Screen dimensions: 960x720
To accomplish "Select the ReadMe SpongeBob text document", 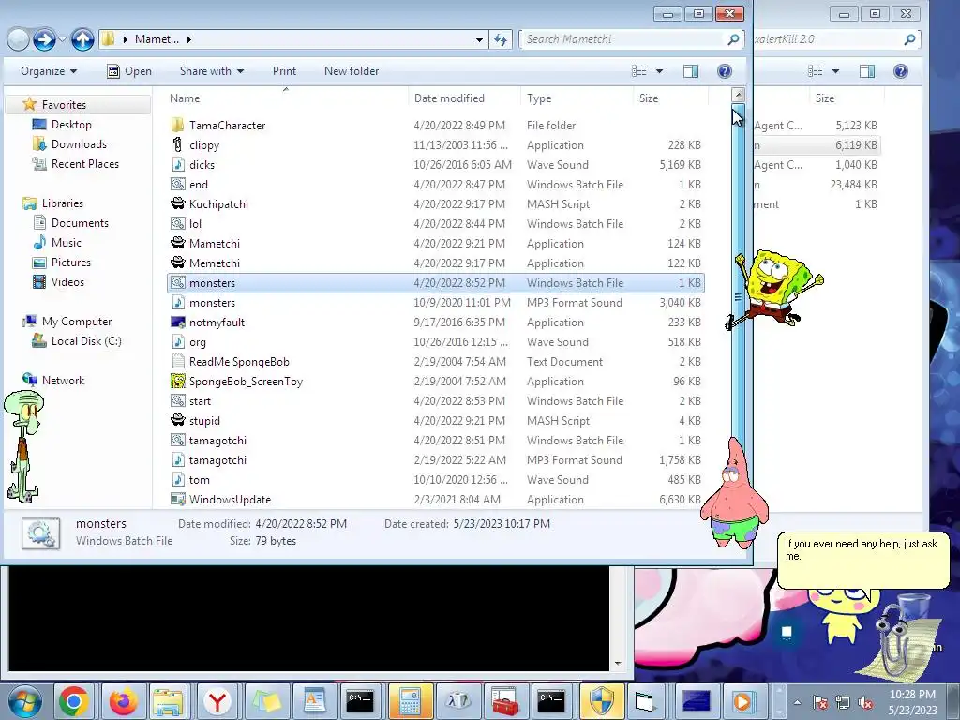I will pos(435,361).
